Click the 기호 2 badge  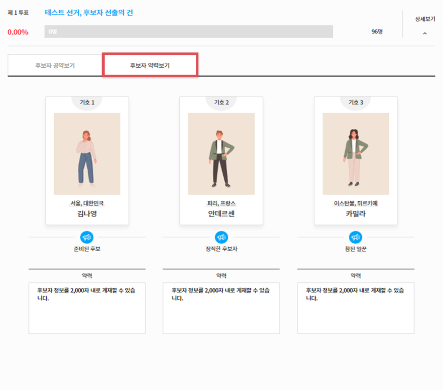tap(221, 102)
